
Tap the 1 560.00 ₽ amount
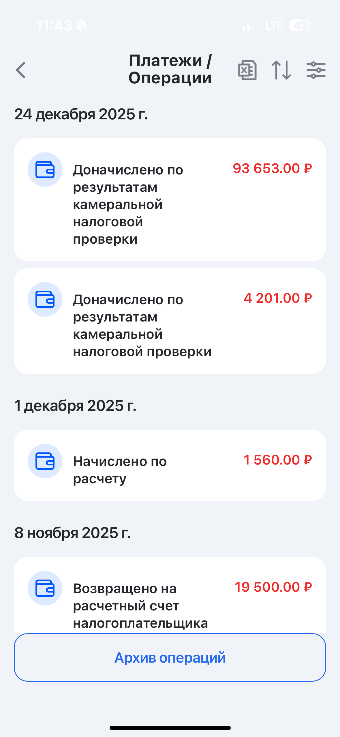tap(278, 460)
